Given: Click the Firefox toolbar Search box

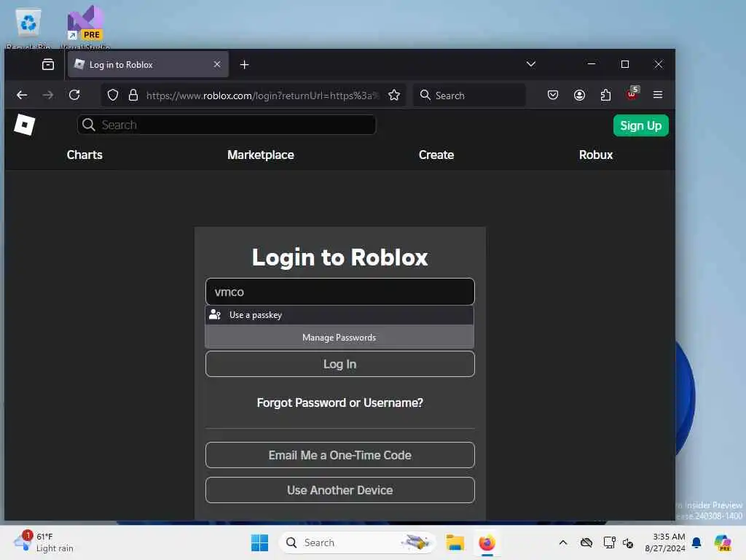Looking at the screenshot, I should (x=469, y=96).
